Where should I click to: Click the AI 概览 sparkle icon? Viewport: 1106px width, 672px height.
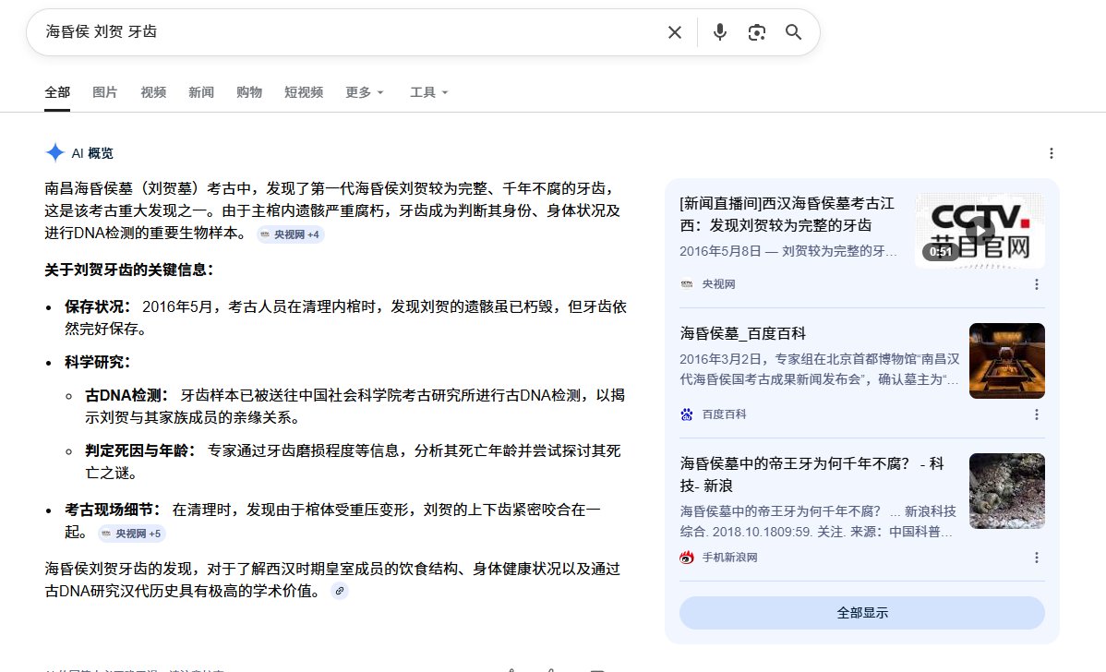tap(55, 152)
